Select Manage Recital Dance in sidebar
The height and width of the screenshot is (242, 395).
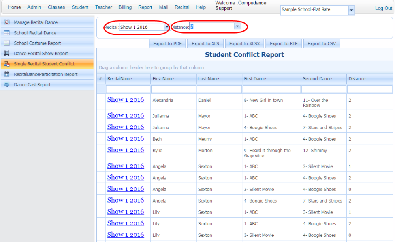pos(47,22)
